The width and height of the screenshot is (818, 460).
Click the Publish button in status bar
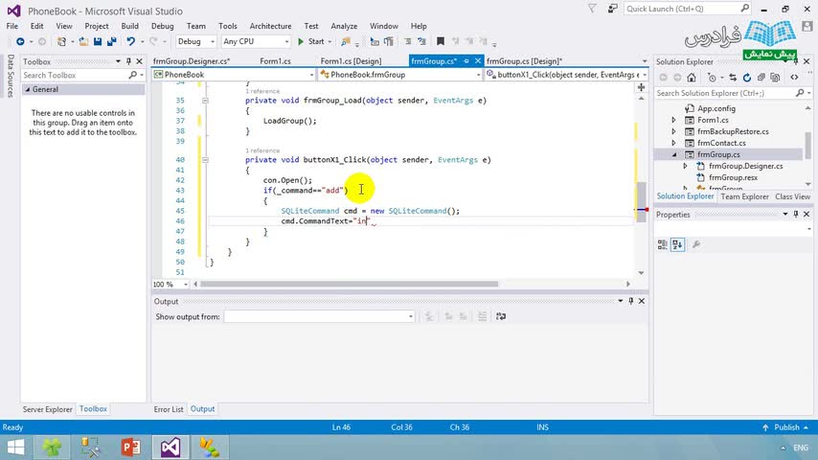pos(785,427)
